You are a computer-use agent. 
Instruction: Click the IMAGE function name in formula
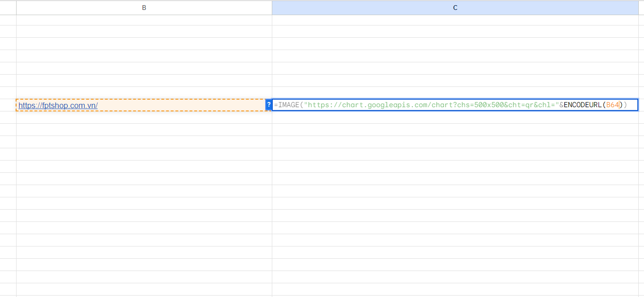pyautogui.click(x=289, y=105)
